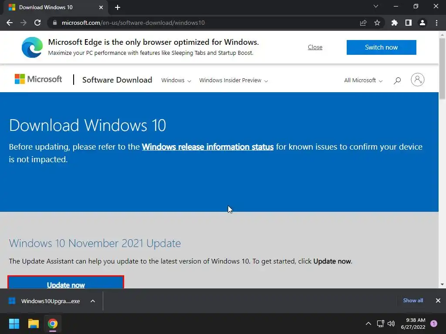Open the notification badge icon
The width and height of the screenshot is (446, 334).
click(434, 324)
